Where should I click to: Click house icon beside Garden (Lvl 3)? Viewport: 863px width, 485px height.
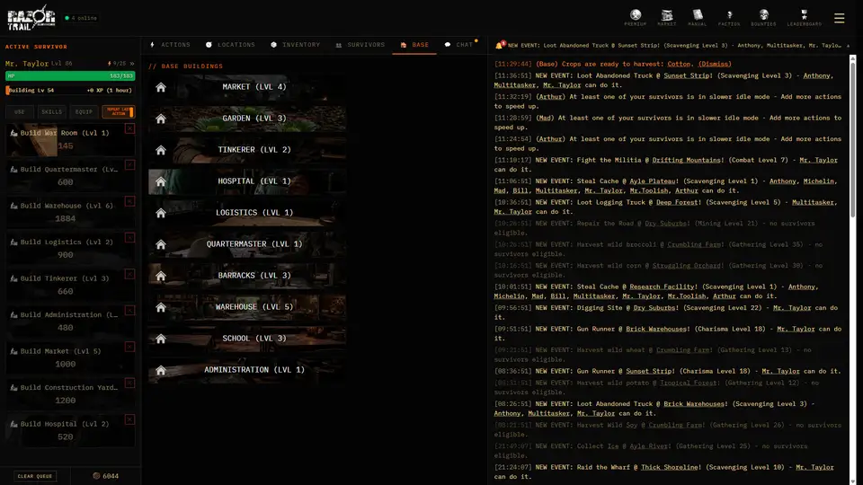(x=161, y=119)
